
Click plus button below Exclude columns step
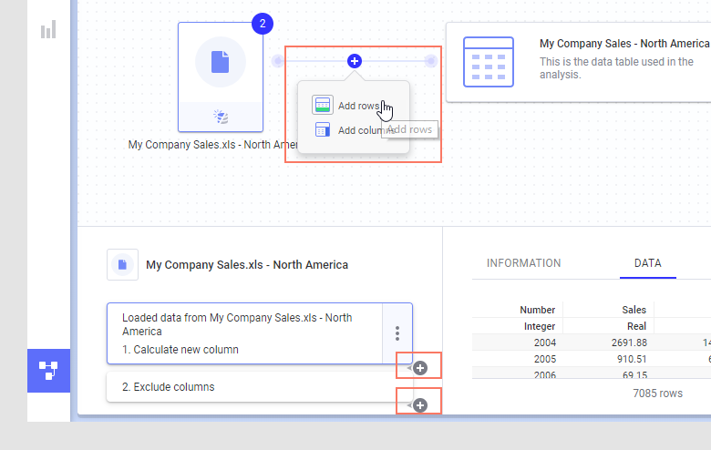tap(420, 404)
